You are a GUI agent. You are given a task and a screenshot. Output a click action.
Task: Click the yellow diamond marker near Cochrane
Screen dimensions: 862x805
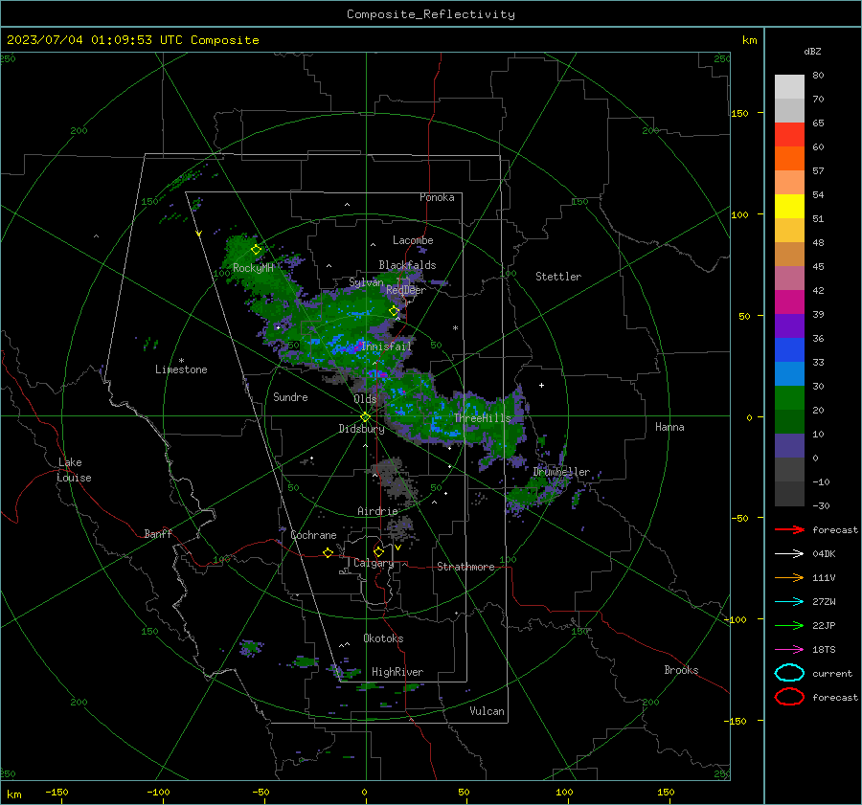point(329,552)
